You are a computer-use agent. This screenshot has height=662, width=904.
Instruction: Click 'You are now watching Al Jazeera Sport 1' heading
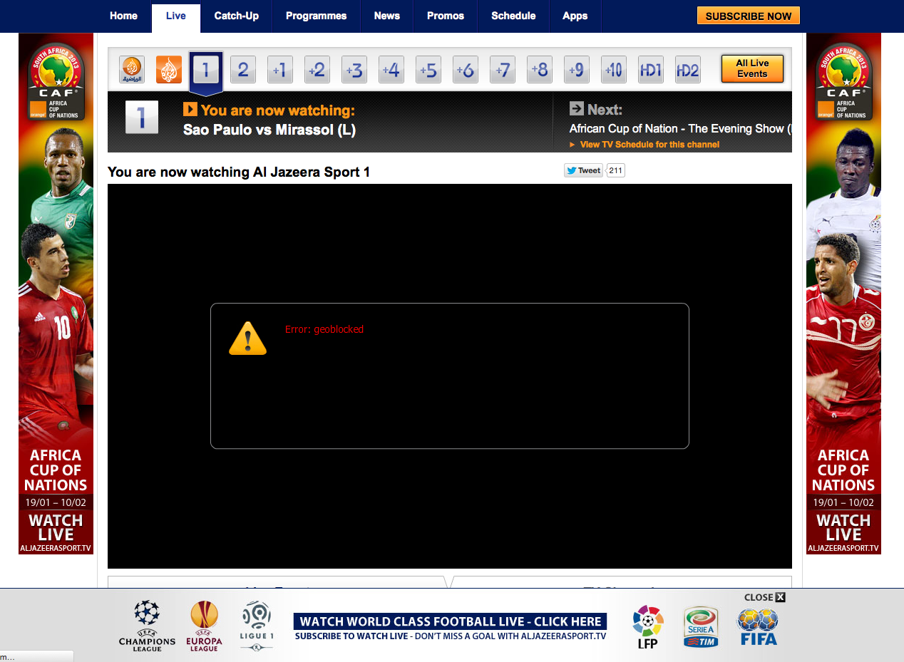(x=239, y=172)
